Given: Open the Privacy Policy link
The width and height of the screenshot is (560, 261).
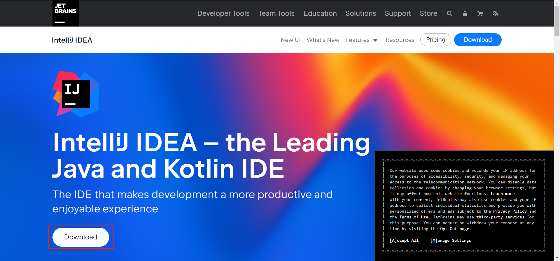Looking at the screenshot, I should pyautogui.click(x=510, y=211).
